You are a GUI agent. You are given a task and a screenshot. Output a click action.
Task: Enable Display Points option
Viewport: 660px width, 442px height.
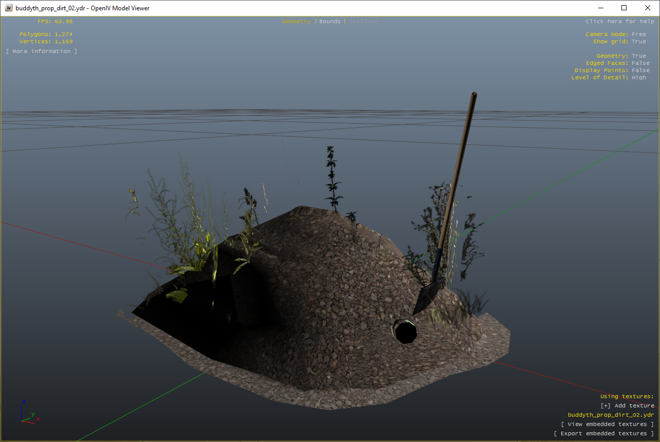[640, 71]
